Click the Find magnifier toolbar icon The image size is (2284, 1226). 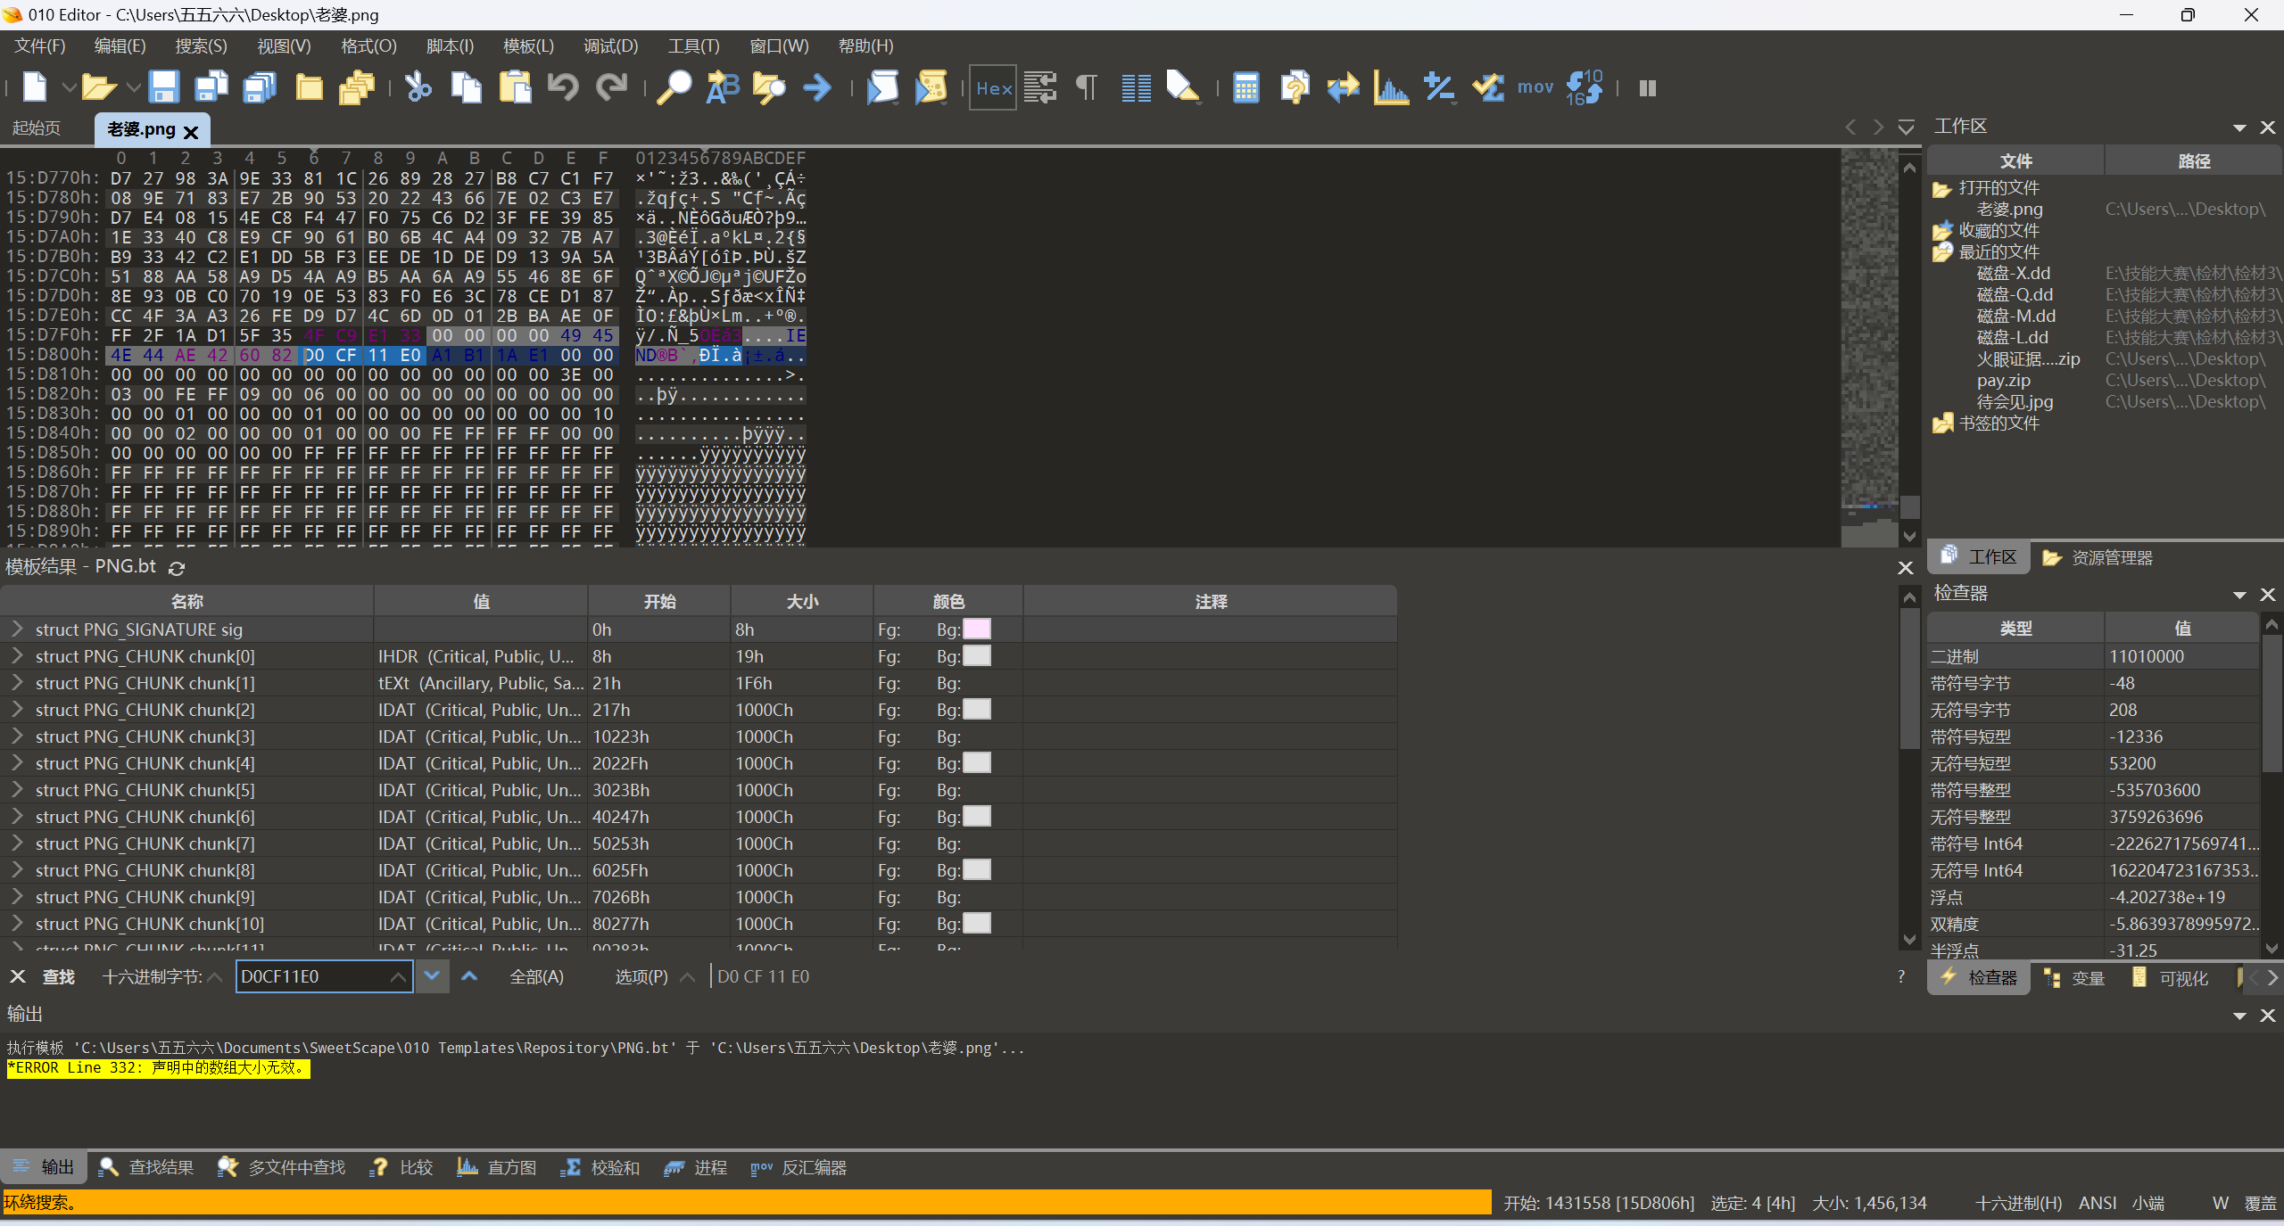click(x=674, y=87)
